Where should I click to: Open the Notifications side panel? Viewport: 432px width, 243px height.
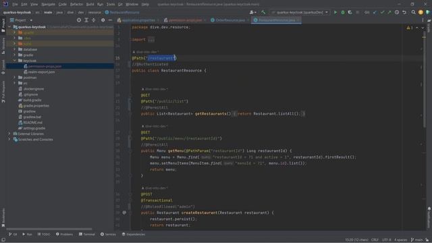[429, 217]
